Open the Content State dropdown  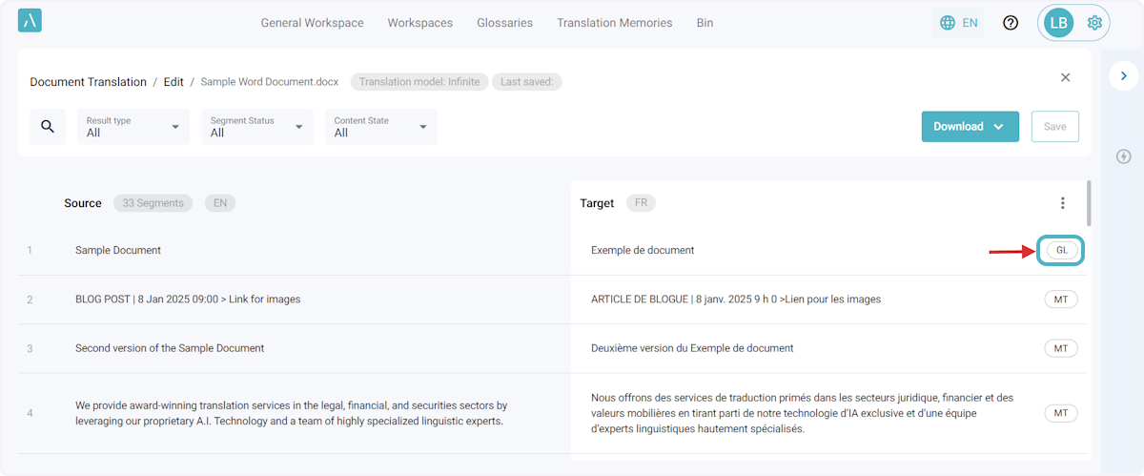(381, 127)
